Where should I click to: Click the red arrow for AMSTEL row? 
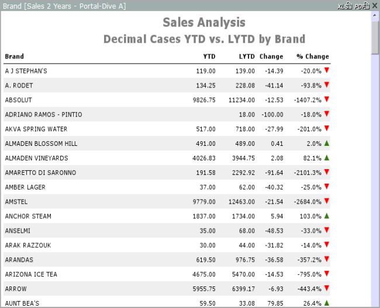[327, 201]
